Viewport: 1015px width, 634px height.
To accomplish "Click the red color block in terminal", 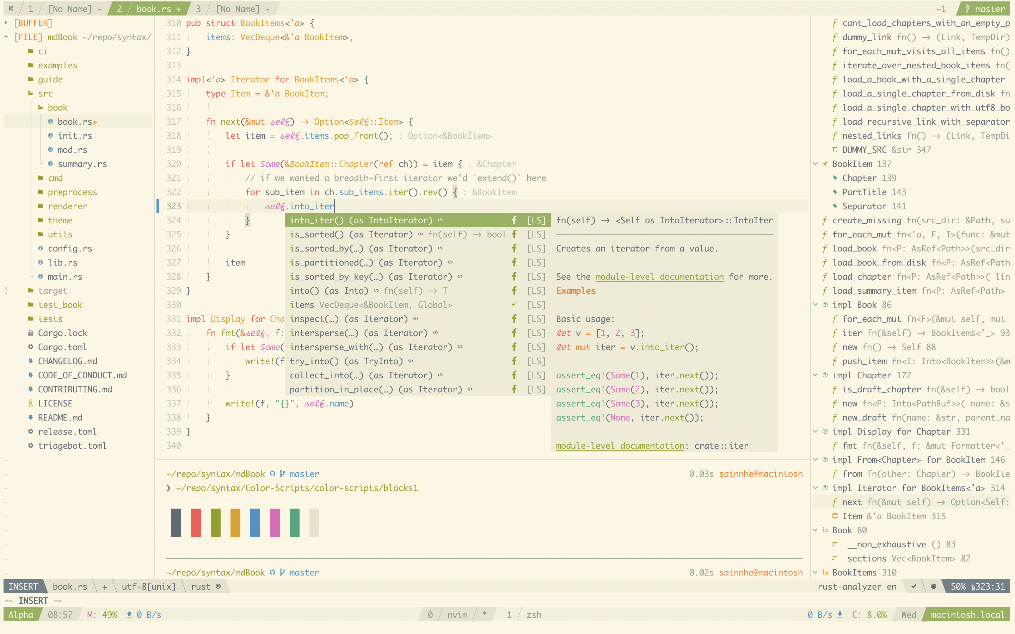I will click(196, 522).
